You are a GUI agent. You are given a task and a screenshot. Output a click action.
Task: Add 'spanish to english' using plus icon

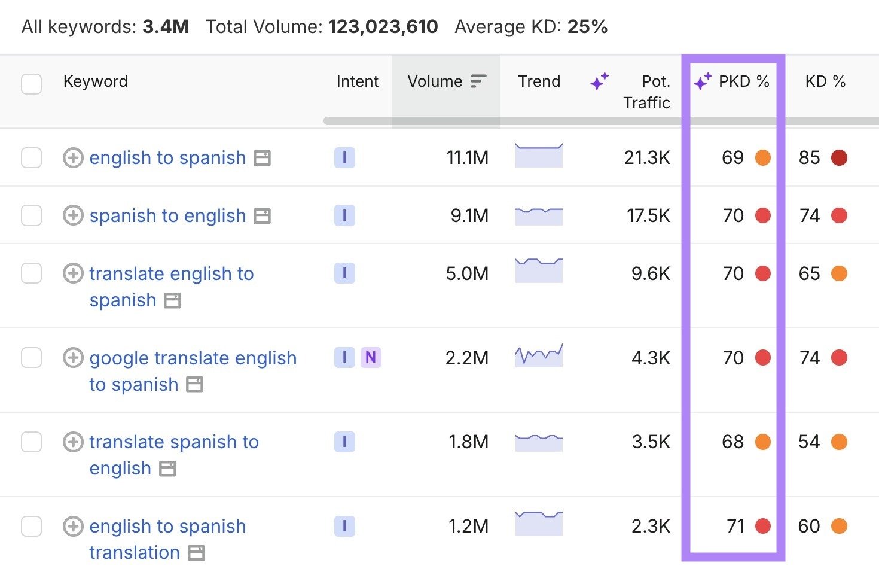[73, 215]
